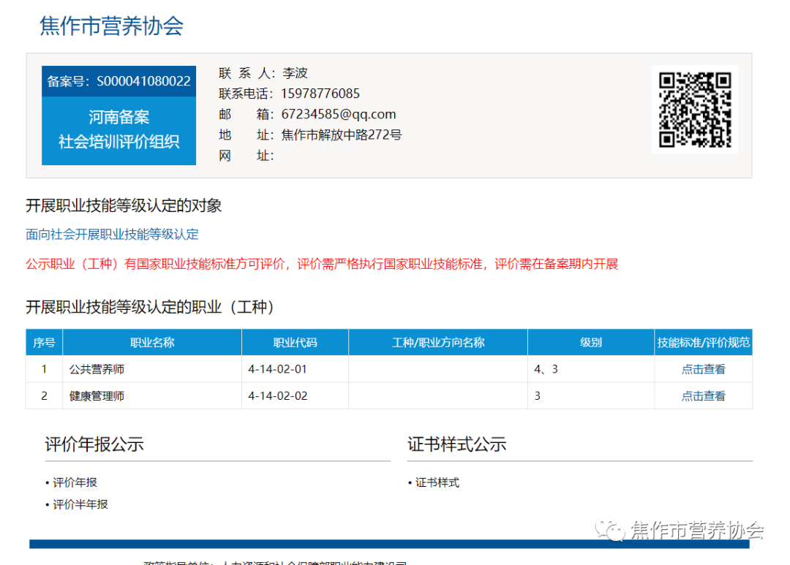Image resolution: width=790 pixels, height=565 pixels.
Task: Click the 备案号 S000041080022 label
Action: point(119,81)
